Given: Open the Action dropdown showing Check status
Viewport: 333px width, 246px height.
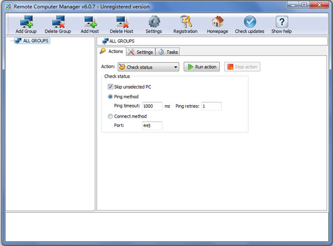Looking at the screenshot, I should click(x=148, y=67).
